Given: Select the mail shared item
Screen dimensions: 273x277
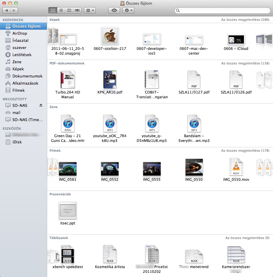Looking at the screenshot, I should 23,113.
